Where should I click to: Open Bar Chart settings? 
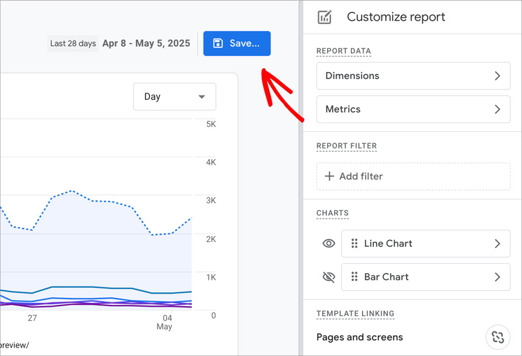pyautogui.click(x=426, y=276)
